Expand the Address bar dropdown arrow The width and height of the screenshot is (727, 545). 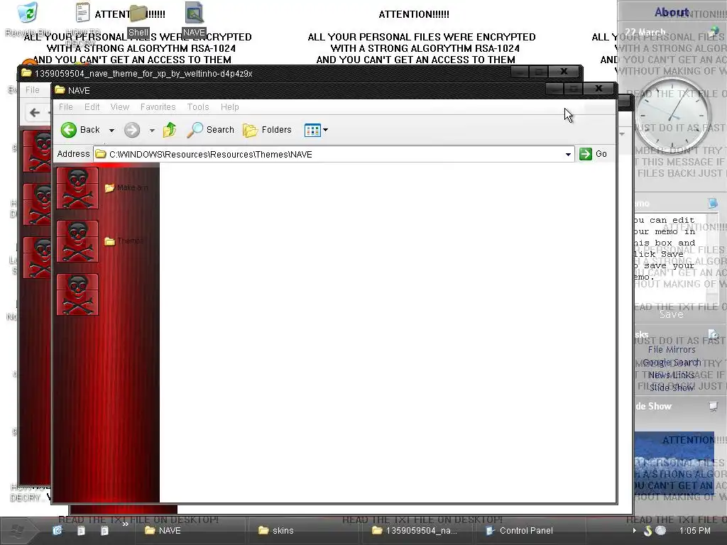point(568,154)
